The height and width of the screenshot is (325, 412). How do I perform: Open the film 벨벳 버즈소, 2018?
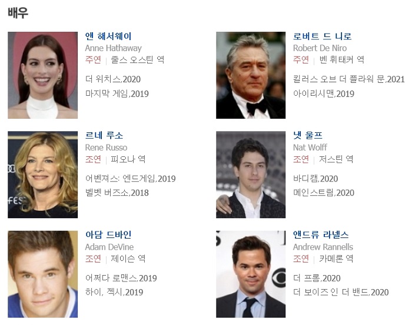click(x=117, y=193)
